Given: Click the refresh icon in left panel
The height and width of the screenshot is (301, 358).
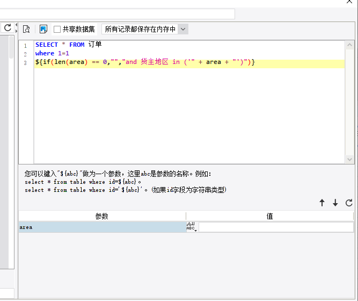Looking at the screenshot, I should point(8,27).
